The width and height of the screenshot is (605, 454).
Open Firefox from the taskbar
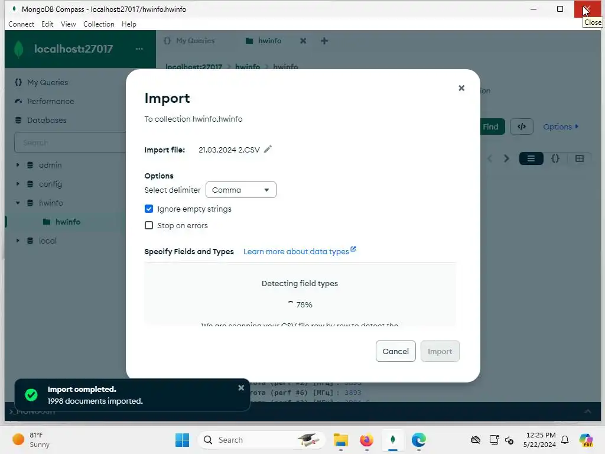(x=366, y=440)
